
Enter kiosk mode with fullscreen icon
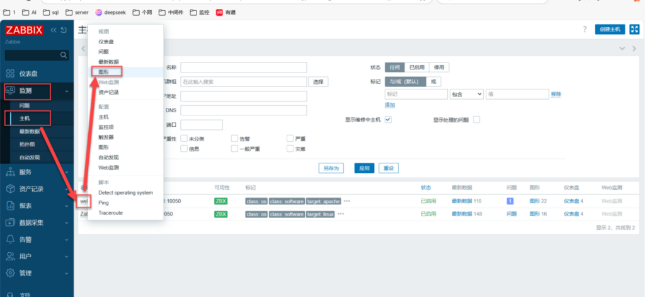[x=634, y=29]
